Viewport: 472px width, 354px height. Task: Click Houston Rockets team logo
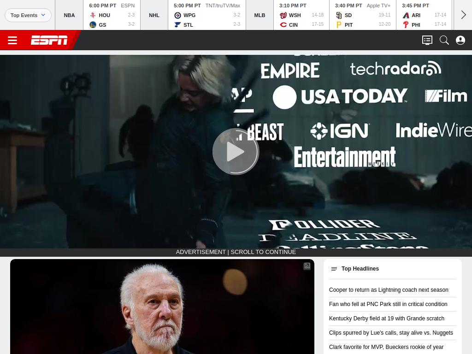pos(93,15)
